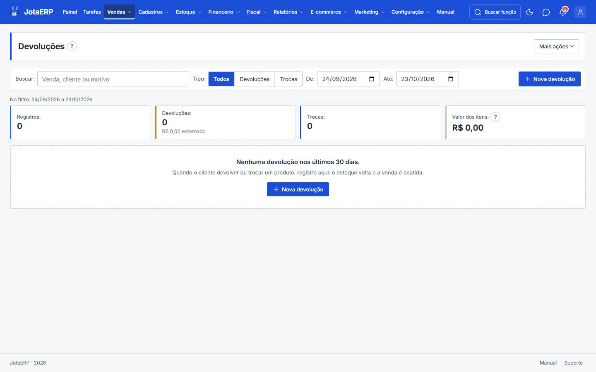This screenshot has width=596, height=372.
Task: Expand the Marketing menu
Action: click(369, 12)
